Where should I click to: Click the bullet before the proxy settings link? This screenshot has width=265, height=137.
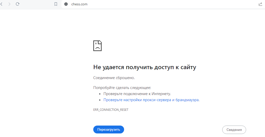100,100
